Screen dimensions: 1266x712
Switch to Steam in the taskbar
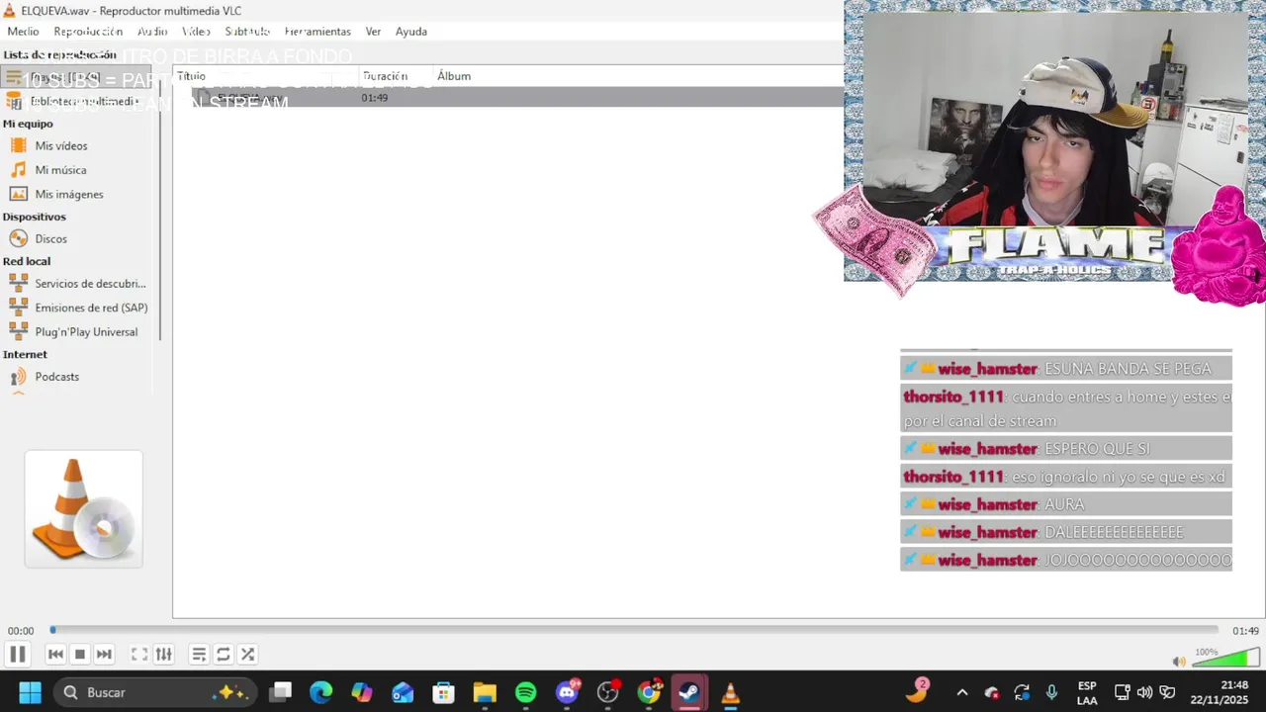click(689, 692)
